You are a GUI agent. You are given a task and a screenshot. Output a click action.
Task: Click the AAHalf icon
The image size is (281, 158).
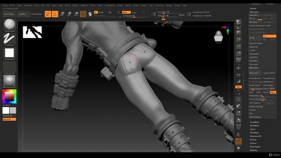click(238, 54)
